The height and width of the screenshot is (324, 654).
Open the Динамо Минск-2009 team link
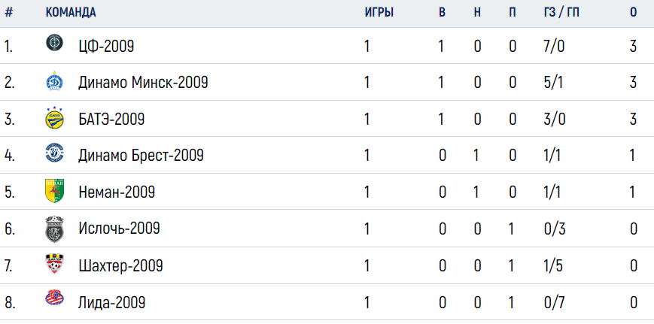(143, 83)
